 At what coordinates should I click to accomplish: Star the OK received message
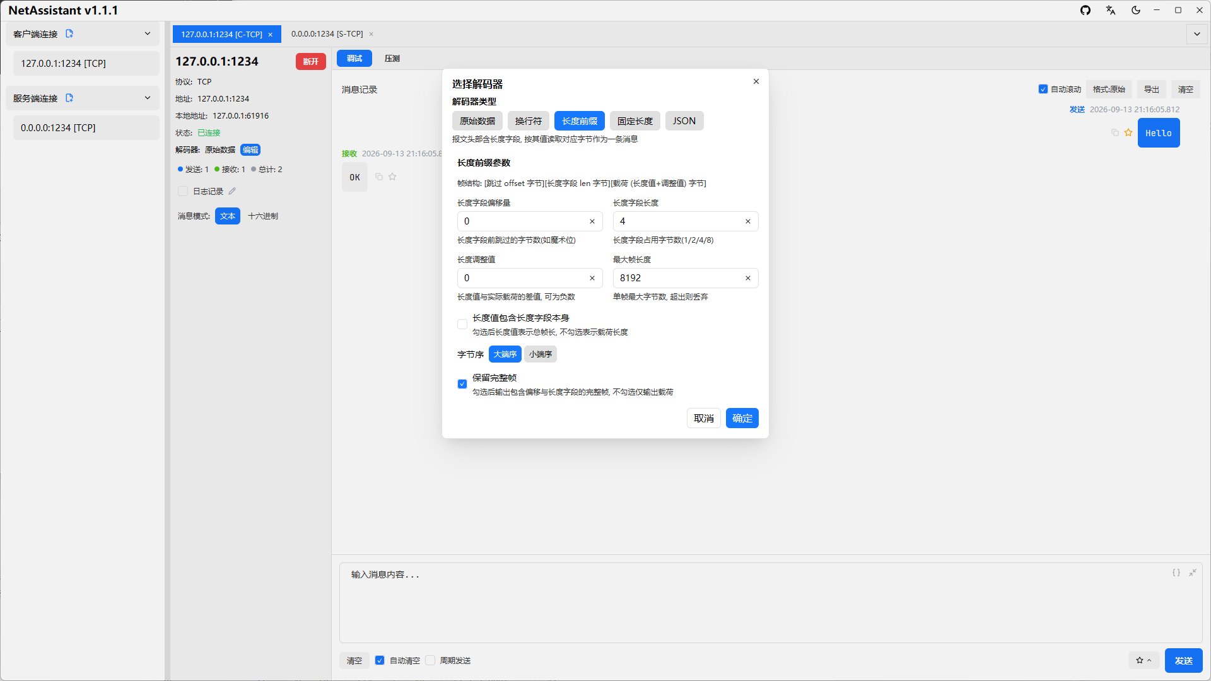point(392,177)
